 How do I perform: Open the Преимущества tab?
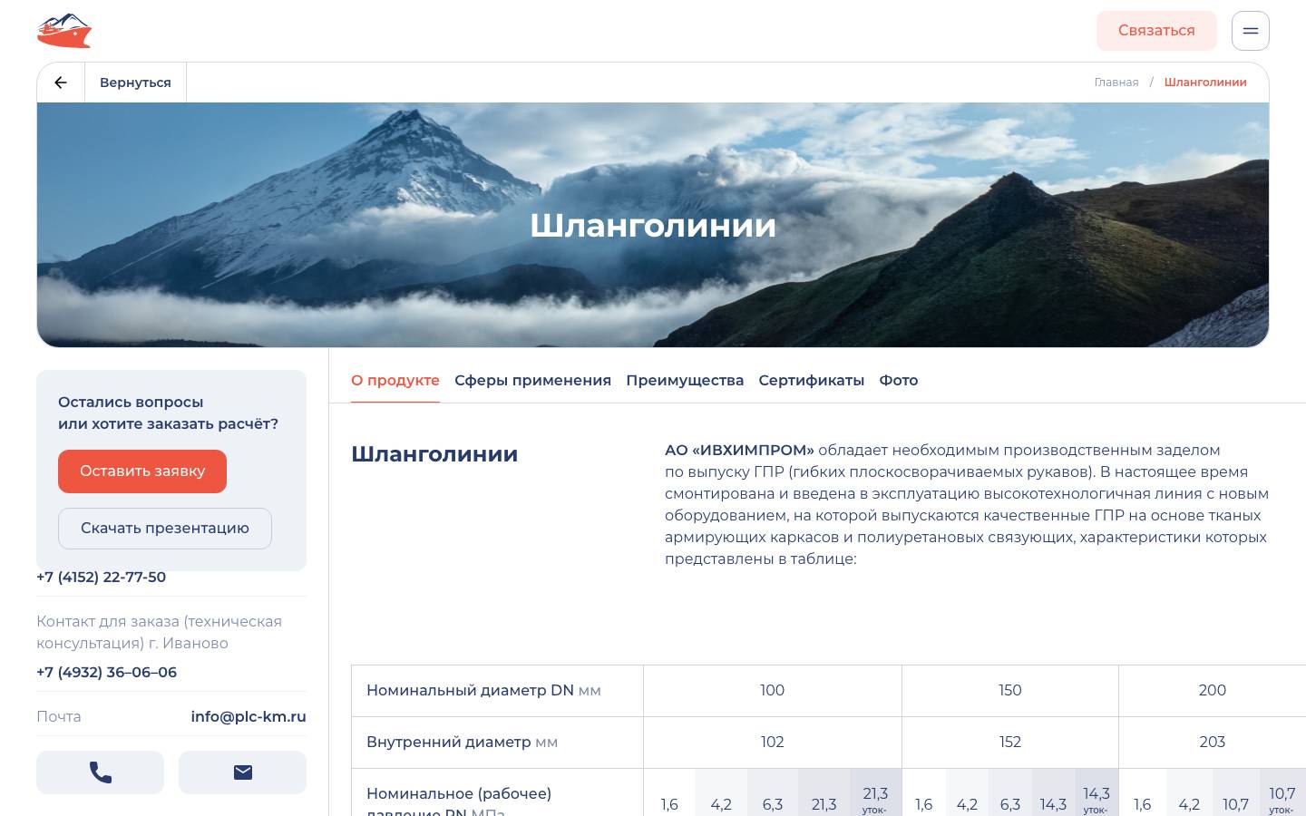(x=685, y=381)
